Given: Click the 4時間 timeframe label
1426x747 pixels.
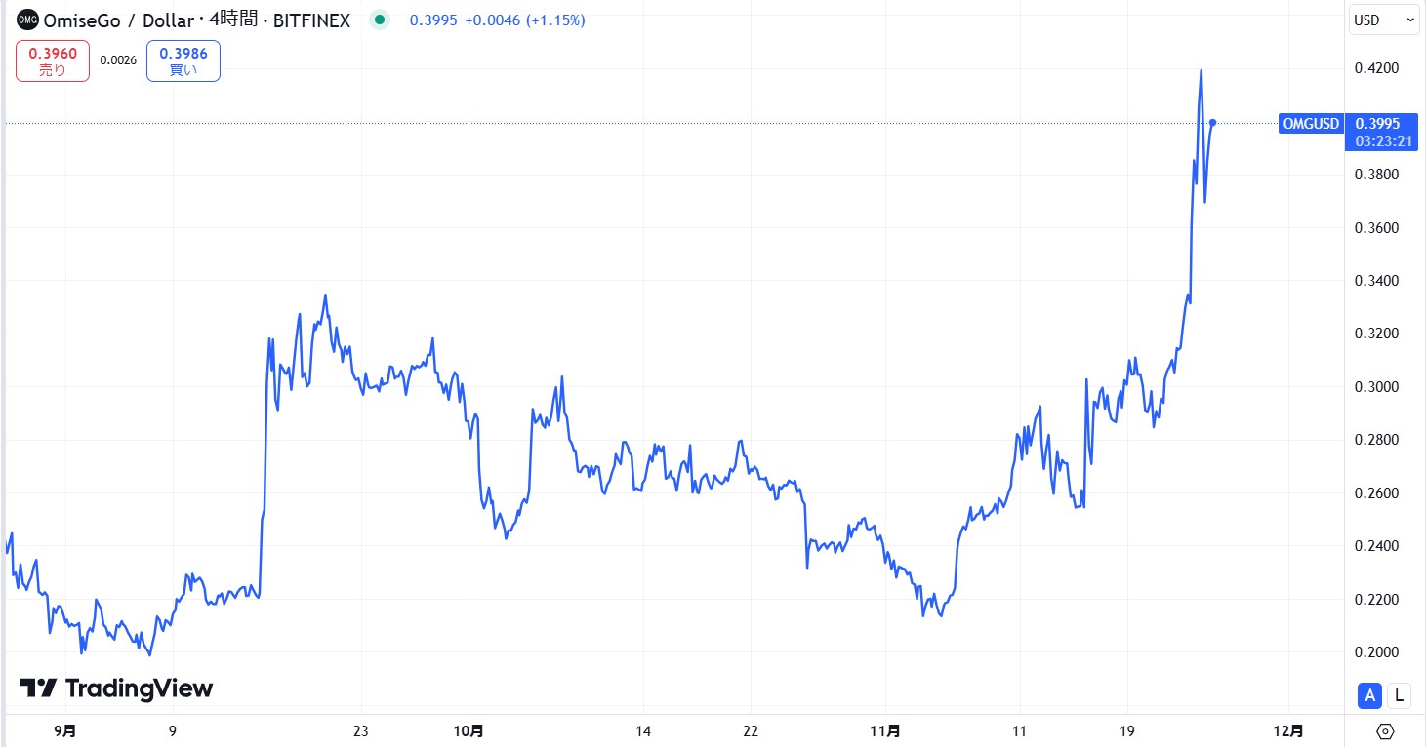Looking at the screenshot, I should pos(233,20).
